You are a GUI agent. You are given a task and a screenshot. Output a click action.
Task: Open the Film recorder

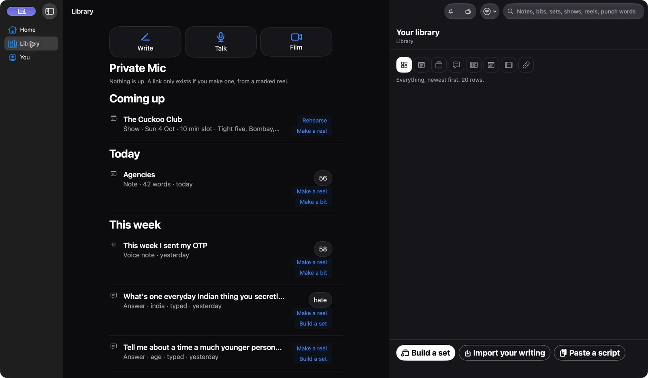[296, 42]
